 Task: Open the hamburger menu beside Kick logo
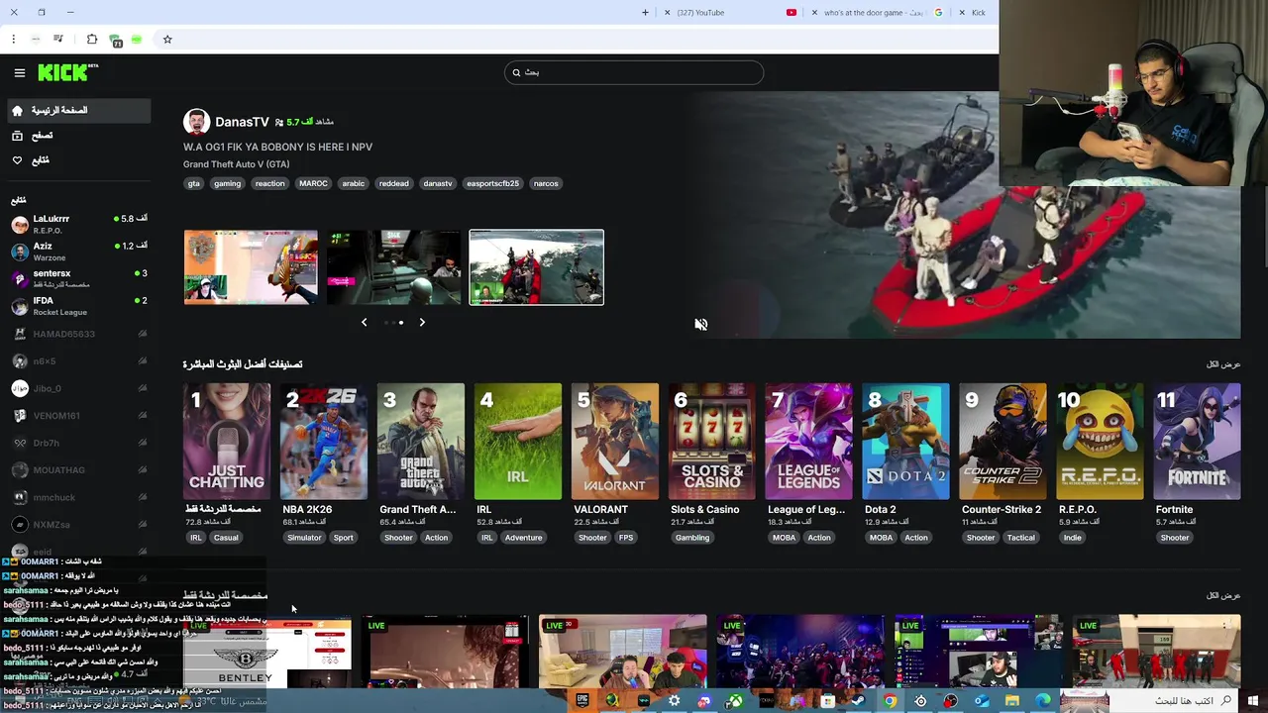(19, 72)
